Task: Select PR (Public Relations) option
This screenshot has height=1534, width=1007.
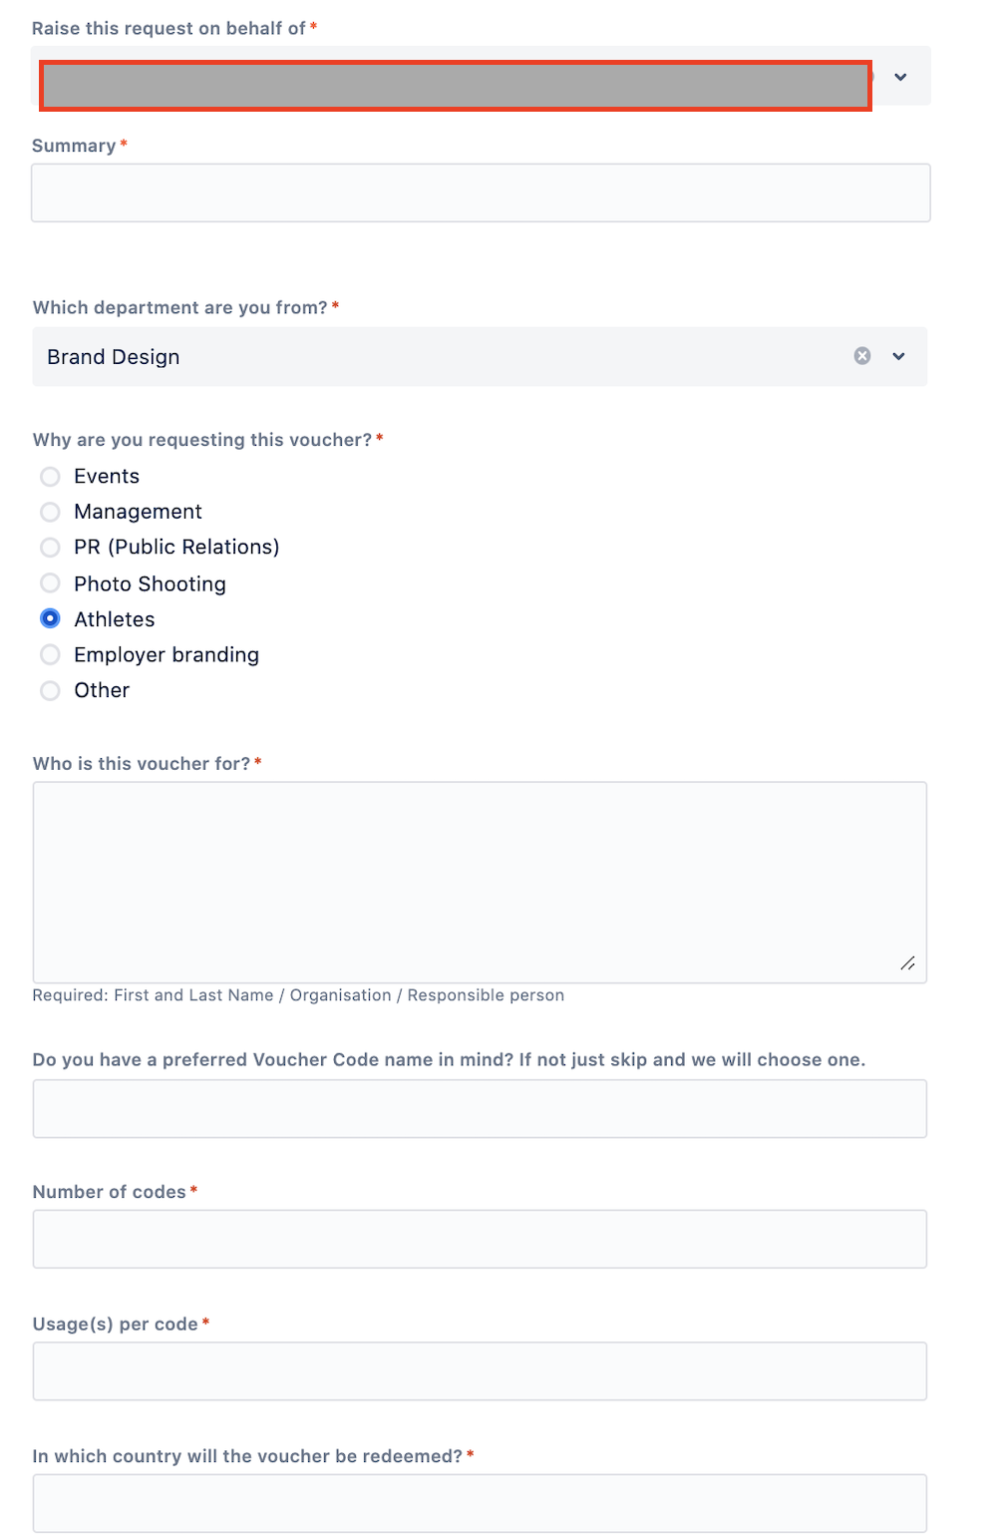Action: point(50,548)
